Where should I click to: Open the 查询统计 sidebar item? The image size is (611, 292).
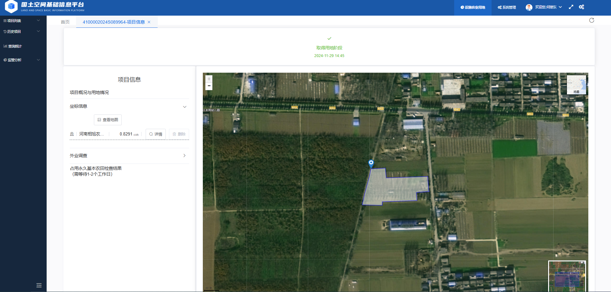pyautogui.click(x=15, y=46)
